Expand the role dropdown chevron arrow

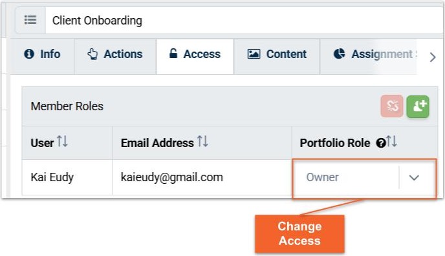click(x=414, y=177)
